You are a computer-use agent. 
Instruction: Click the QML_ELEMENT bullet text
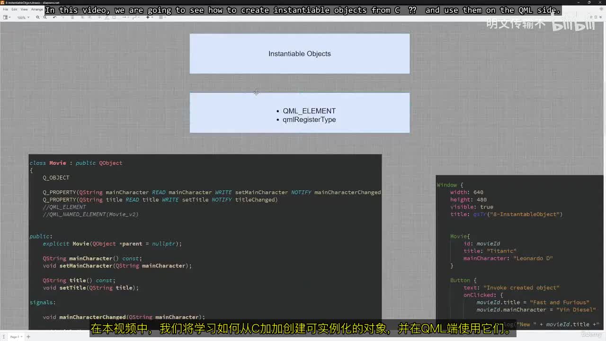pos(309,111)
